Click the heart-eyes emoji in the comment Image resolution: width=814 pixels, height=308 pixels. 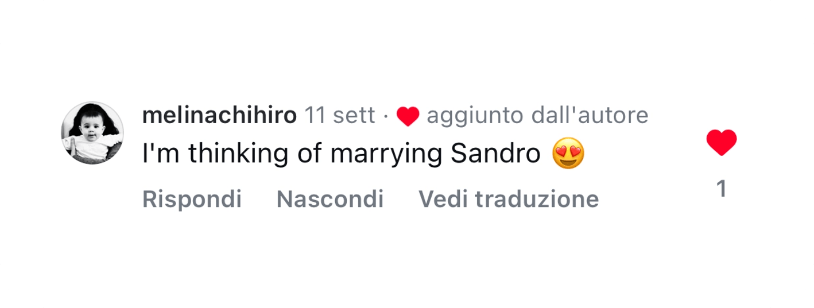coord(568,154)
